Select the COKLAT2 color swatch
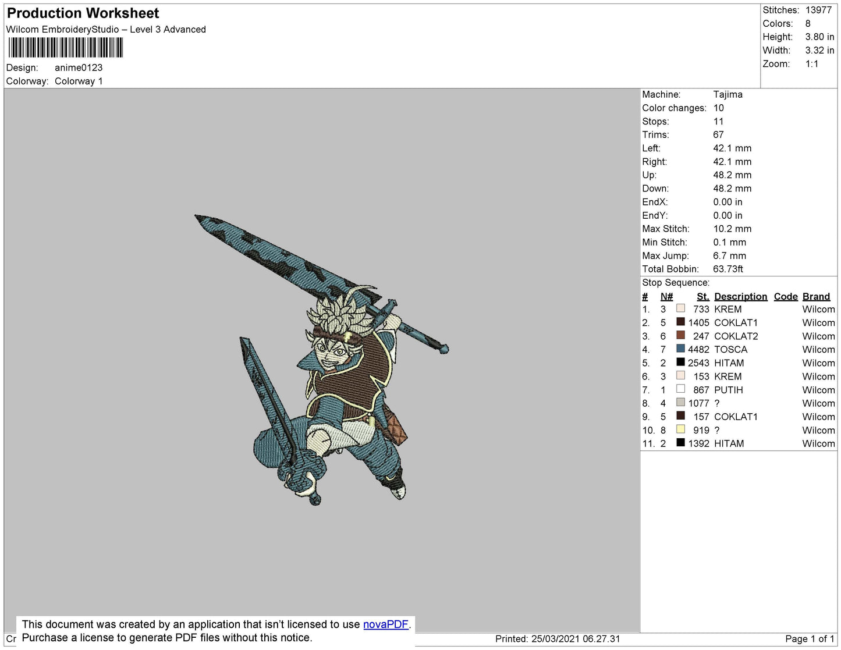This screenshot has height=650, width=841. tap(680, 335)
